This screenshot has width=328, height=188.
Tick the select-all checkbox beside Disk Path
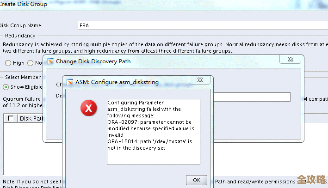(x=11, y=119)
